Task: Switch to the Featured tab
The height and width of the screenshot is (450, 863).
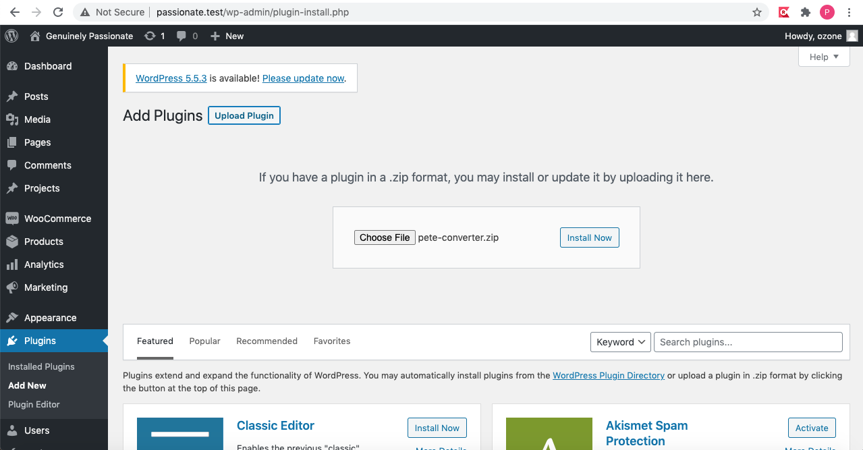Action: click(x=155, y=341)
